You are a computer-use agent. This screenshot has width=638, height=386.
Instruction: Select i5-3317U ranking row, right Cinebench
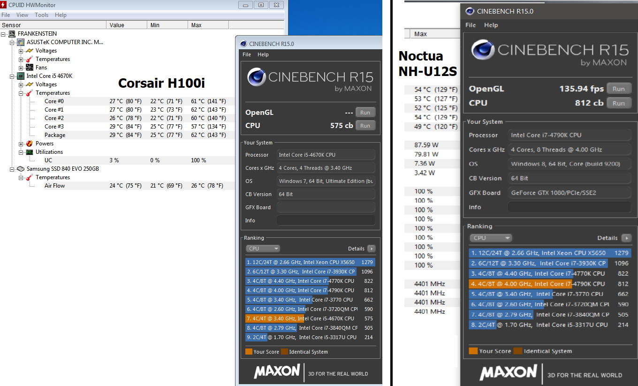point(550,325)
